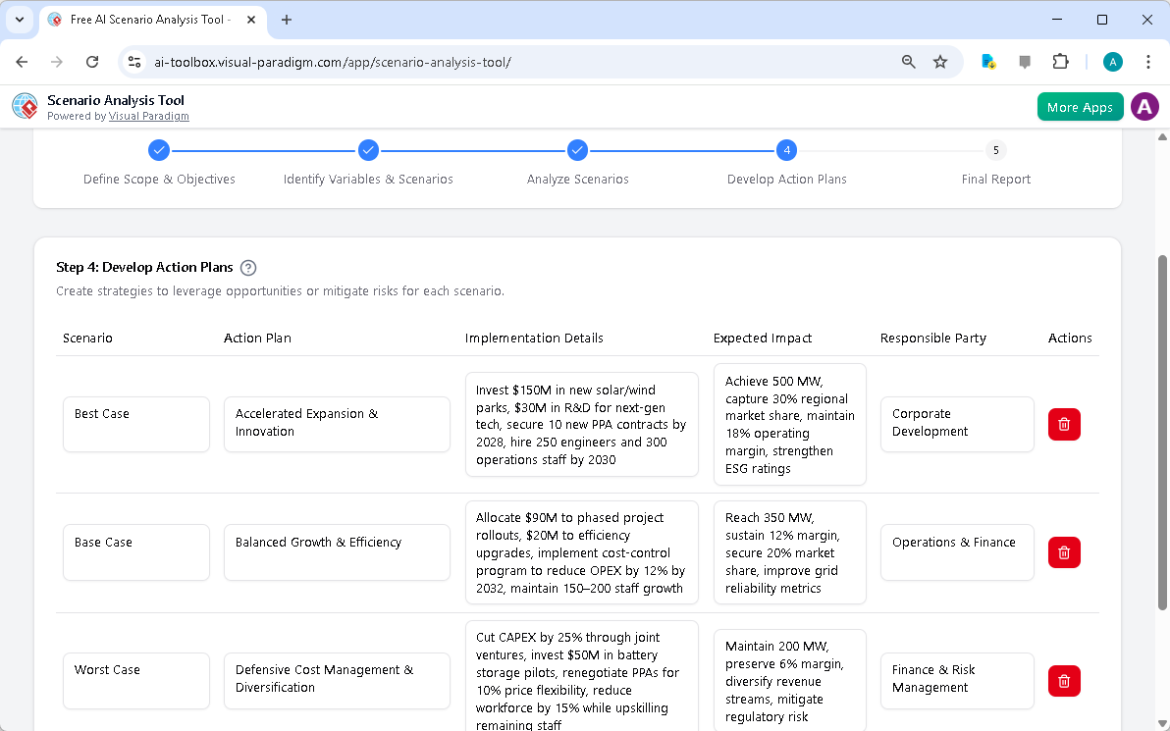Jump back to Define Scope & Objectives step

pos(159,150)
